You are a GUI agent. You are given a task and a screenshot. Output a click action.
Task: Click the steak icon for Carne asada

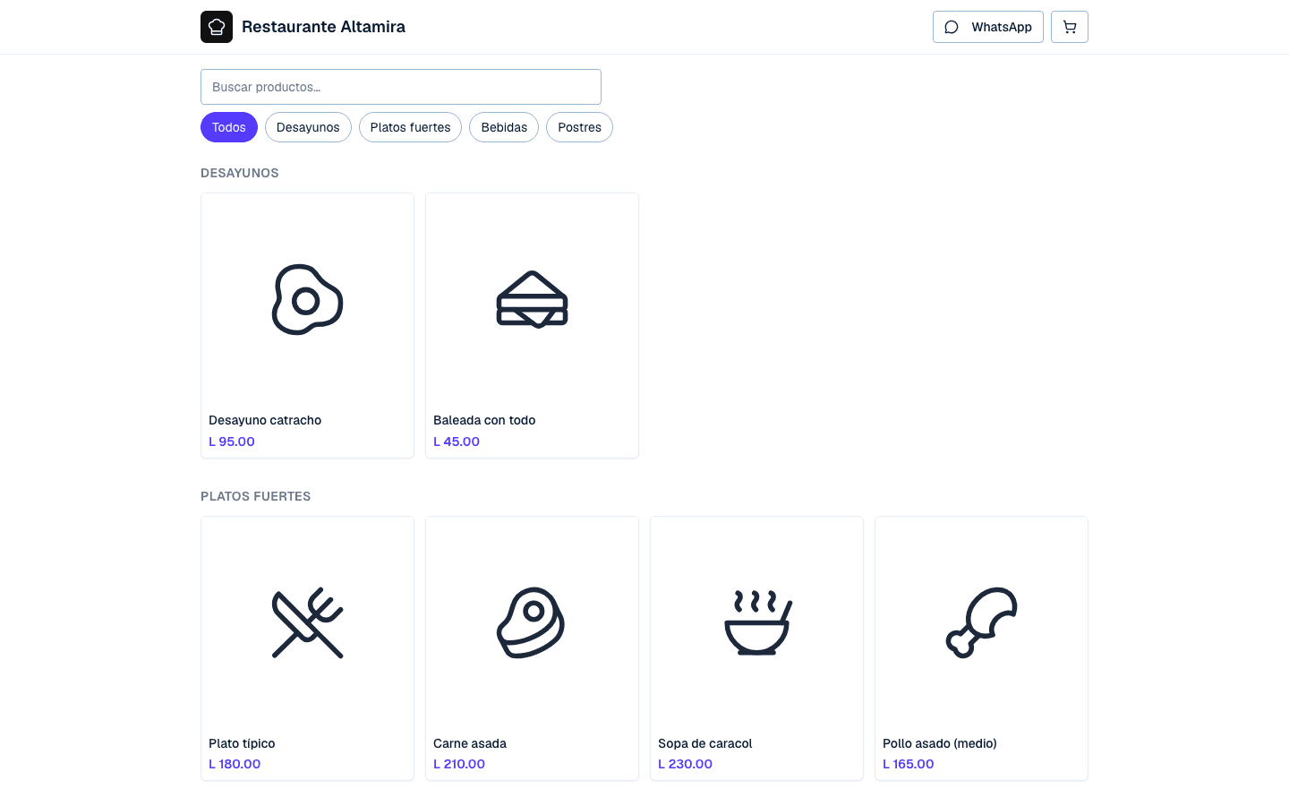[x=532, y=623]
